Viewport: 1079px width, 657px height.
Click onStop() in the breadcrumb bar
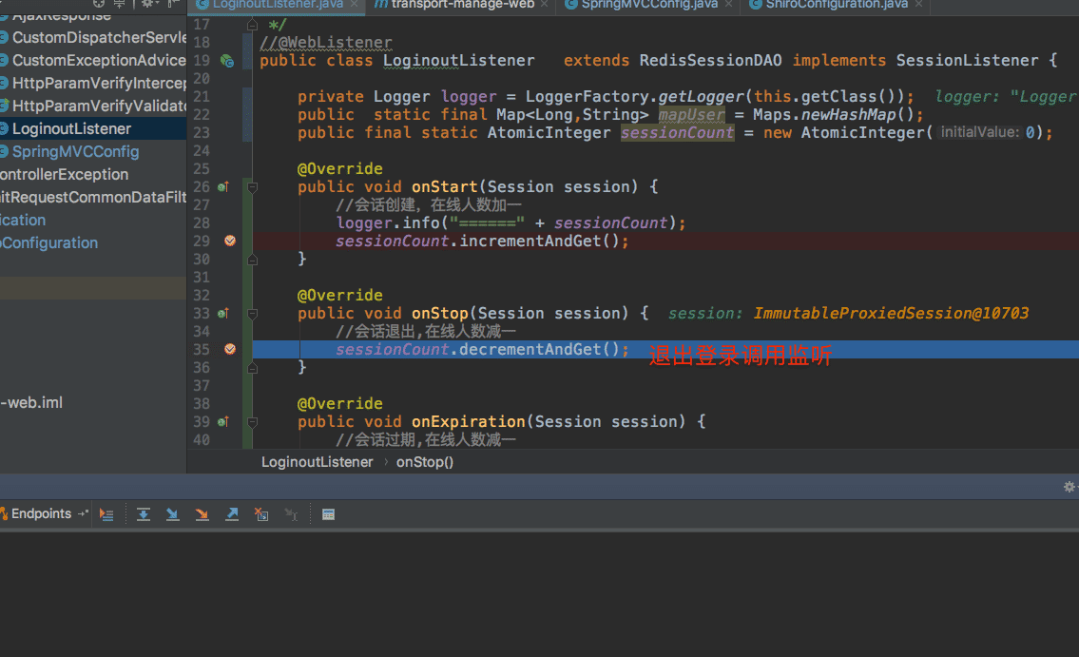424,462
